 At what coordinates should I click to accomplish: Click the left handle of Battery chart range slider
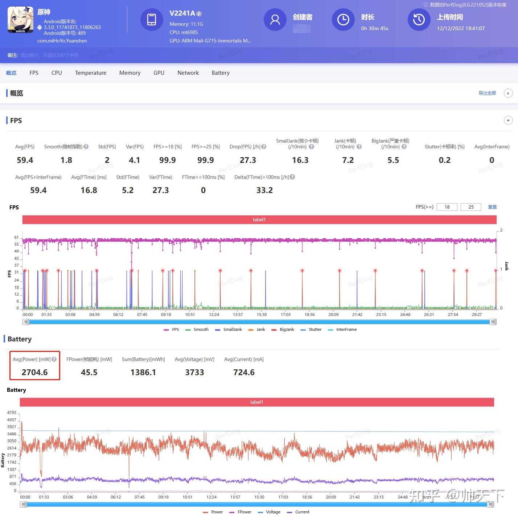point(24,504)
